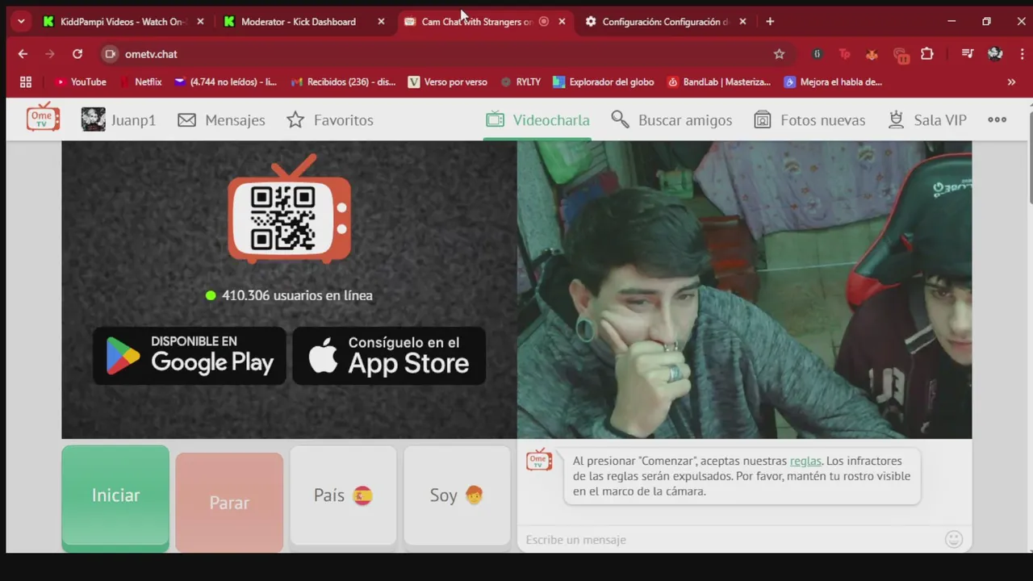The height and width of the screenshot is (581, 1033).
Task: Open the reglas link
Action: 805,461
